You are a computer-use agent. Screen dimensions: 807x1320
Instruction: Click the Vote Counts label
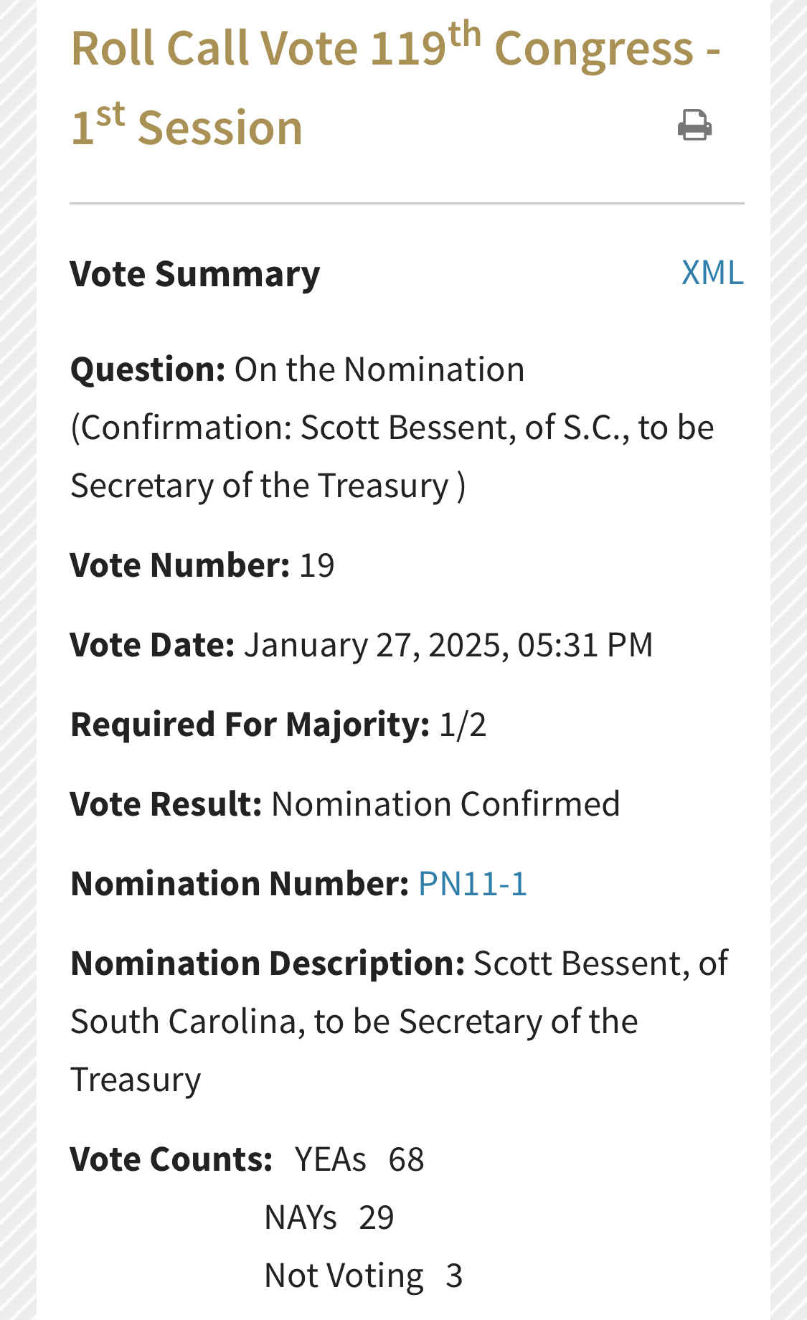(x=171, y=1159)
